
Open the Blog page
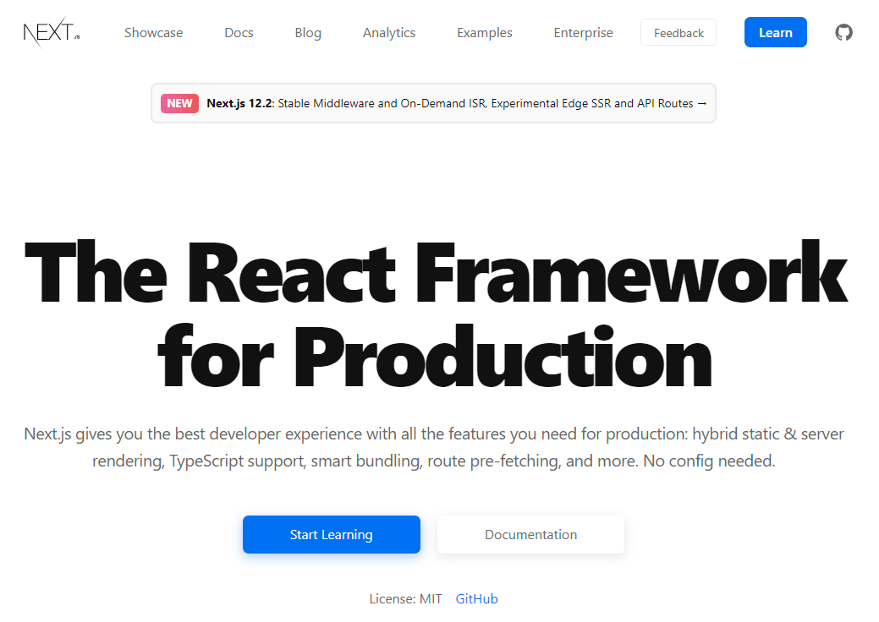point(308,32)
